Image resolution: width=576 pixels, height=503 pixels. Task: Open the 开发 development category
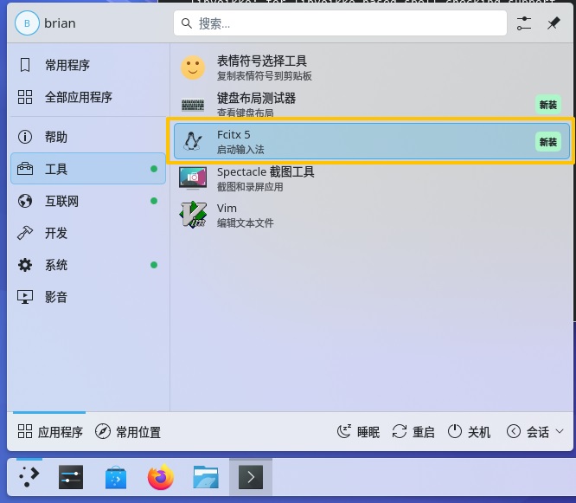88,233
